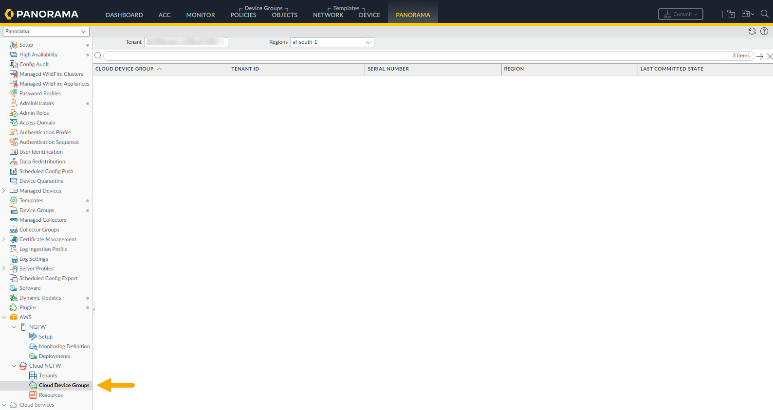This screenshot has height=410, width=773.
Task: Click the Config Audit icon
Action: pyautogui.click(x=14, y=64)
